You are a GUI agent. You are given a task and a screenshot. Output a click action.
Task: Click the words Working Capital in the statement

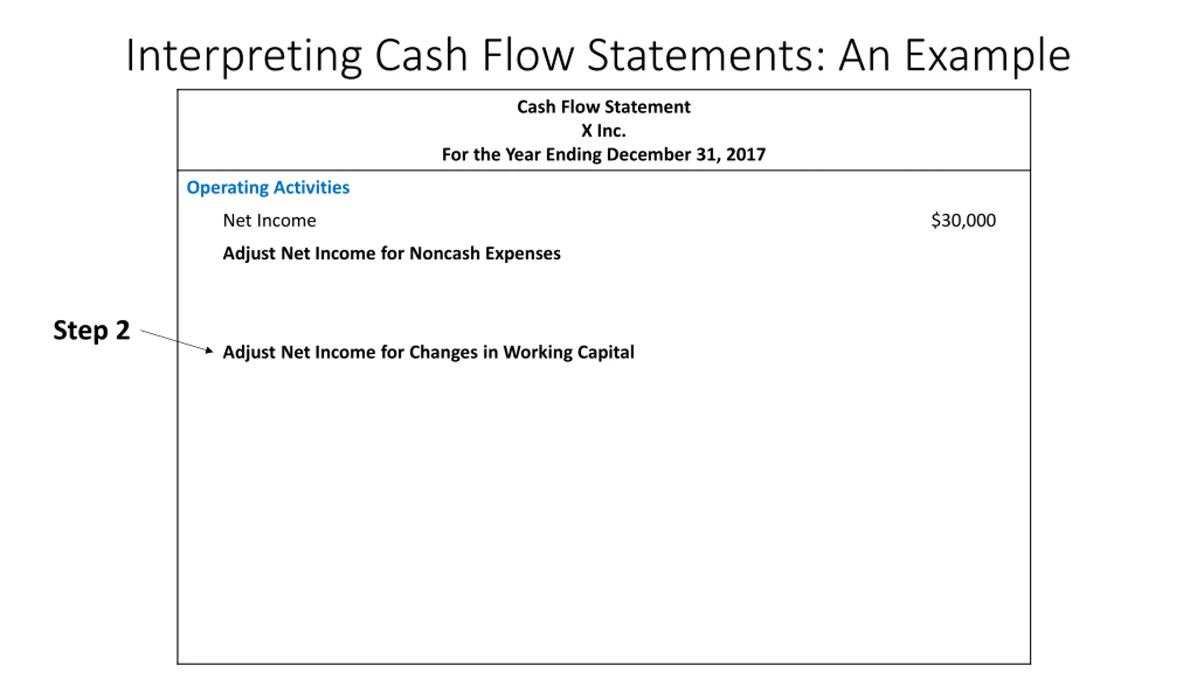point(569,352)
